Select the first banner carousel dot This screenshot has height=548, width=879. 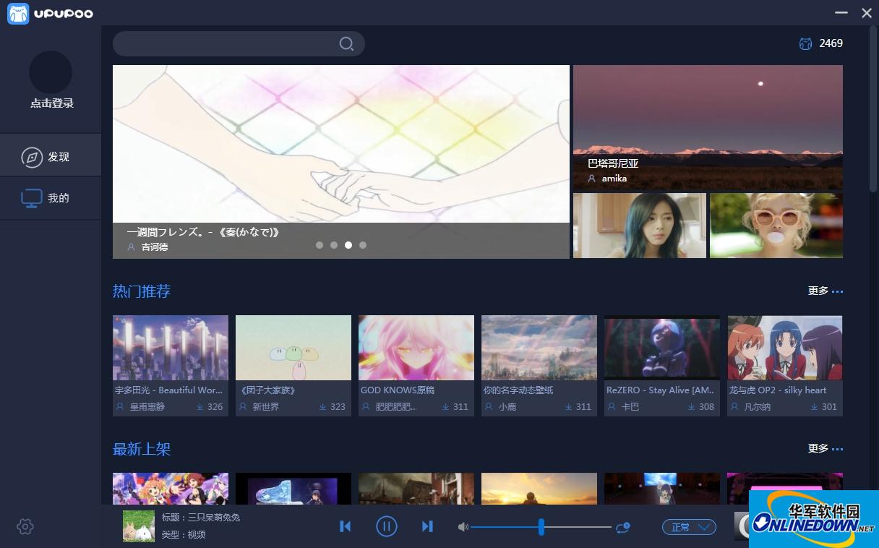320,245
